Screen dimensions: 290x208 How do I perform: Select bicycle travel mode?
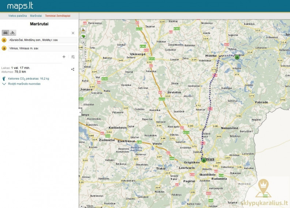(12, 33)
